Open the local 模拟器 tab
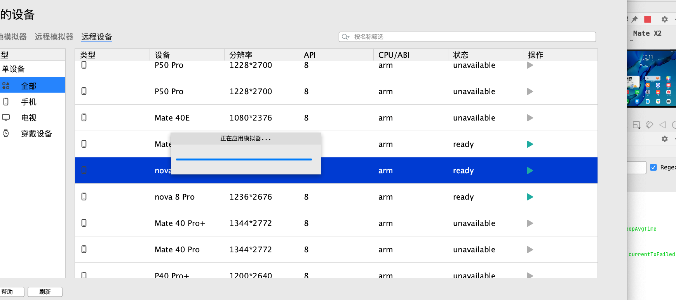 pyautogui.click(x=13, y=37)
